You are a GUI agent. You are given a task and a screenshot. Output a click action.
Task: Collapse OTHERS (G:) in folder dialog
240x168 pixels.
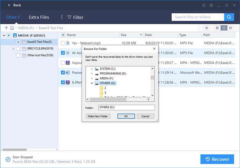[x=92, y=83]
